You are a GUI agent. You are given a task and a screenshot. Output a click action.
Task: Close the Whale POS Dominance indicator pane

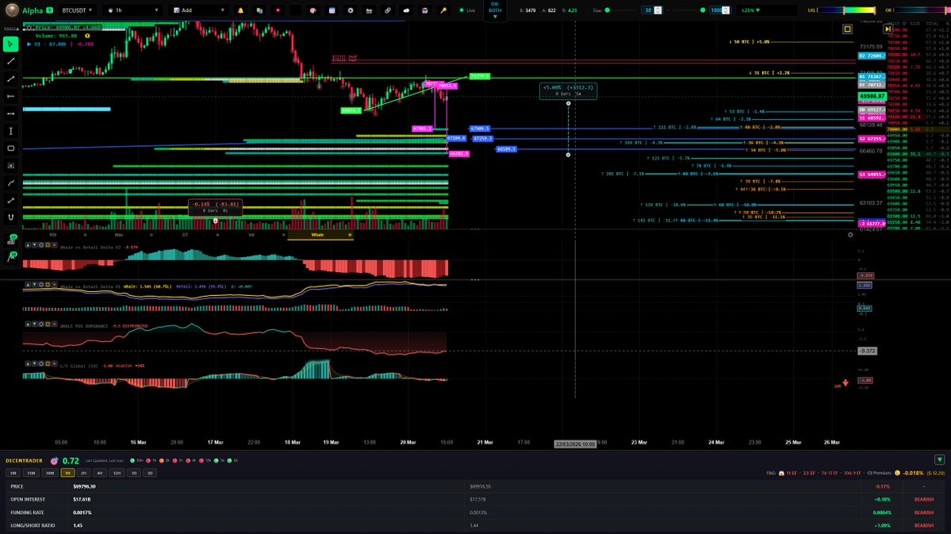(x=54, y=325)
